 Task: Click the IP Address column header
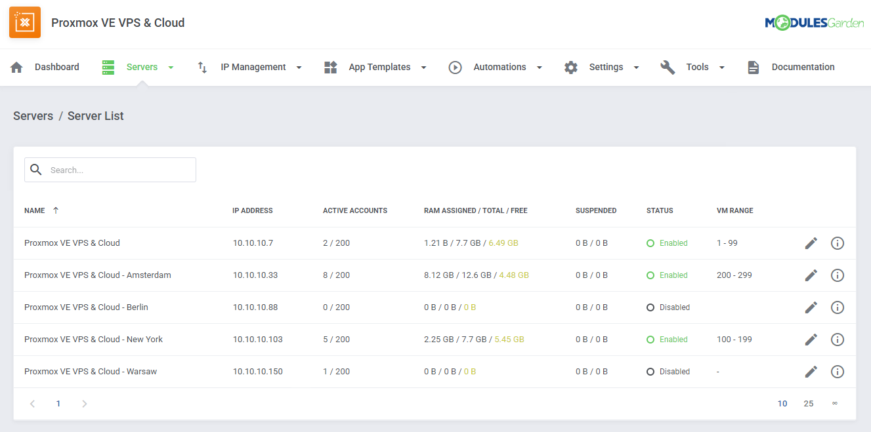(253, 210)
